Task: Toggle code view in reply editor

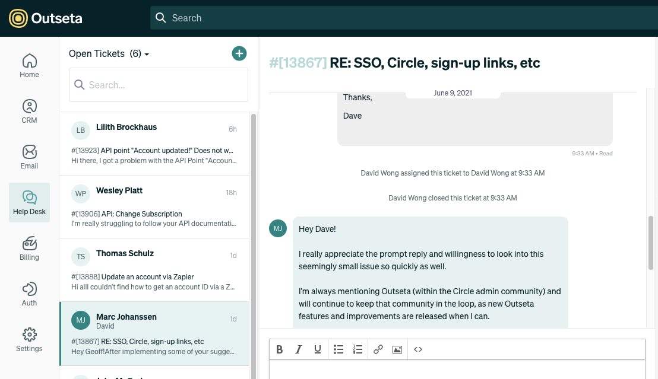Action: pos(418,349)
